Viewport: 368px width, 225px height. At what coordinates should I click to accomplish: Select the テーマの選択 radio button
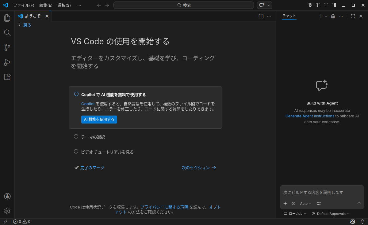(x=76, y=136)
